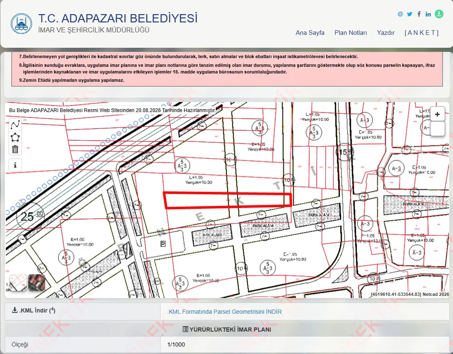Select the polyline drawing tool on map
Screen dimensions: 453x354
click(15, 125)
